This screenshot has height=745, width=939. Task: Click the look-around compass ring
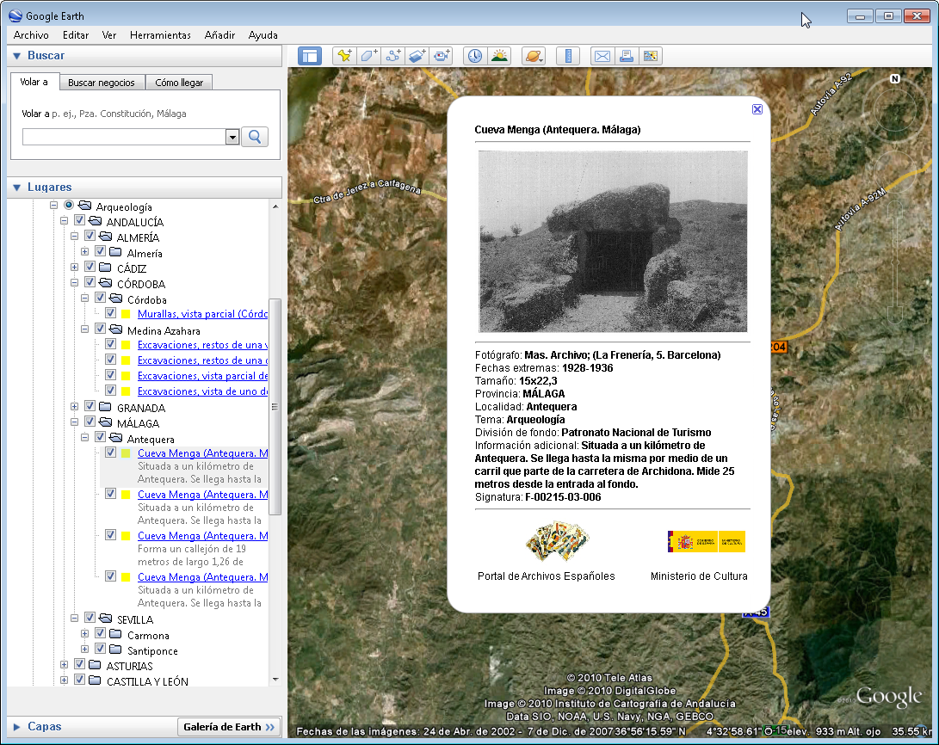[x=895, y=111]
